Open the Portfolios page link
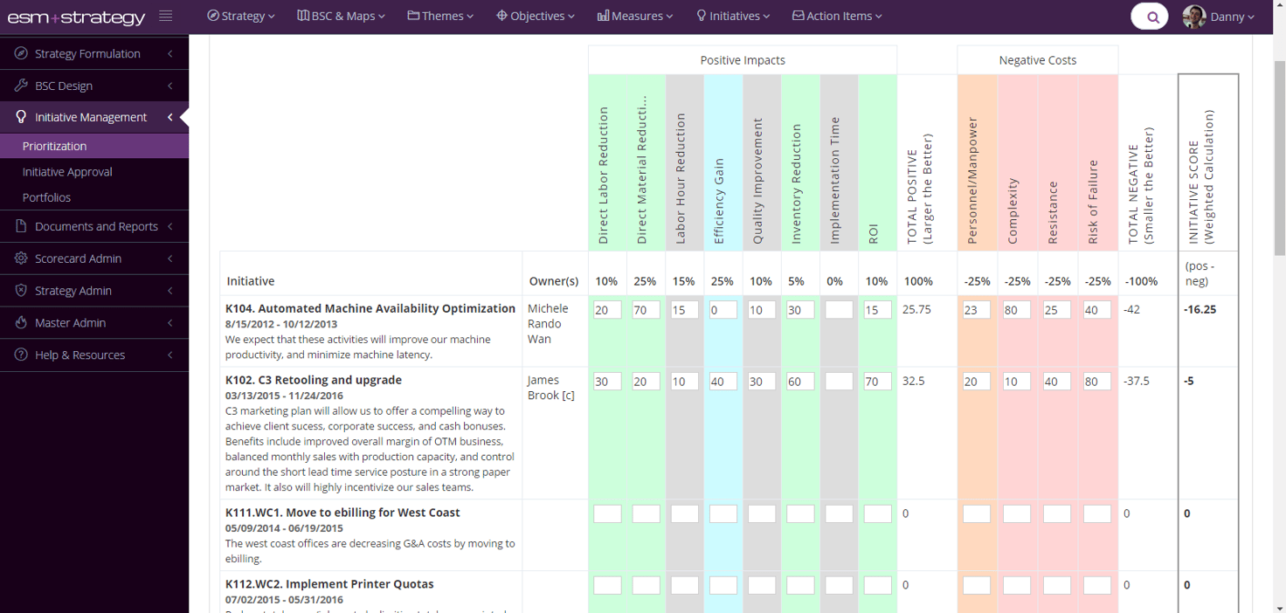The image size is (1286, 613). [x=45, y=197]
